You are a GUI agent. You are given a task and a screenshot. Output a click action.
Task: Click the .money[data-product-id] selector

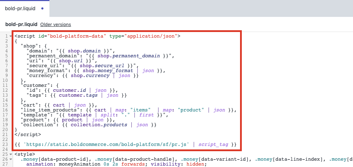point(54,159)
